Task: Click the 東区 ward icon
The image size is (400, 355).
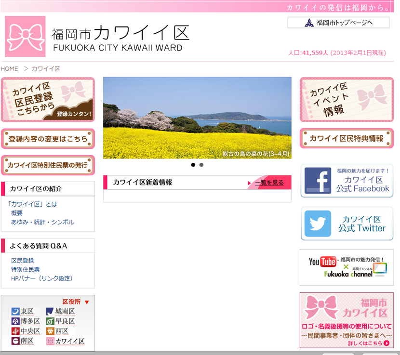Action: (15, 311)
